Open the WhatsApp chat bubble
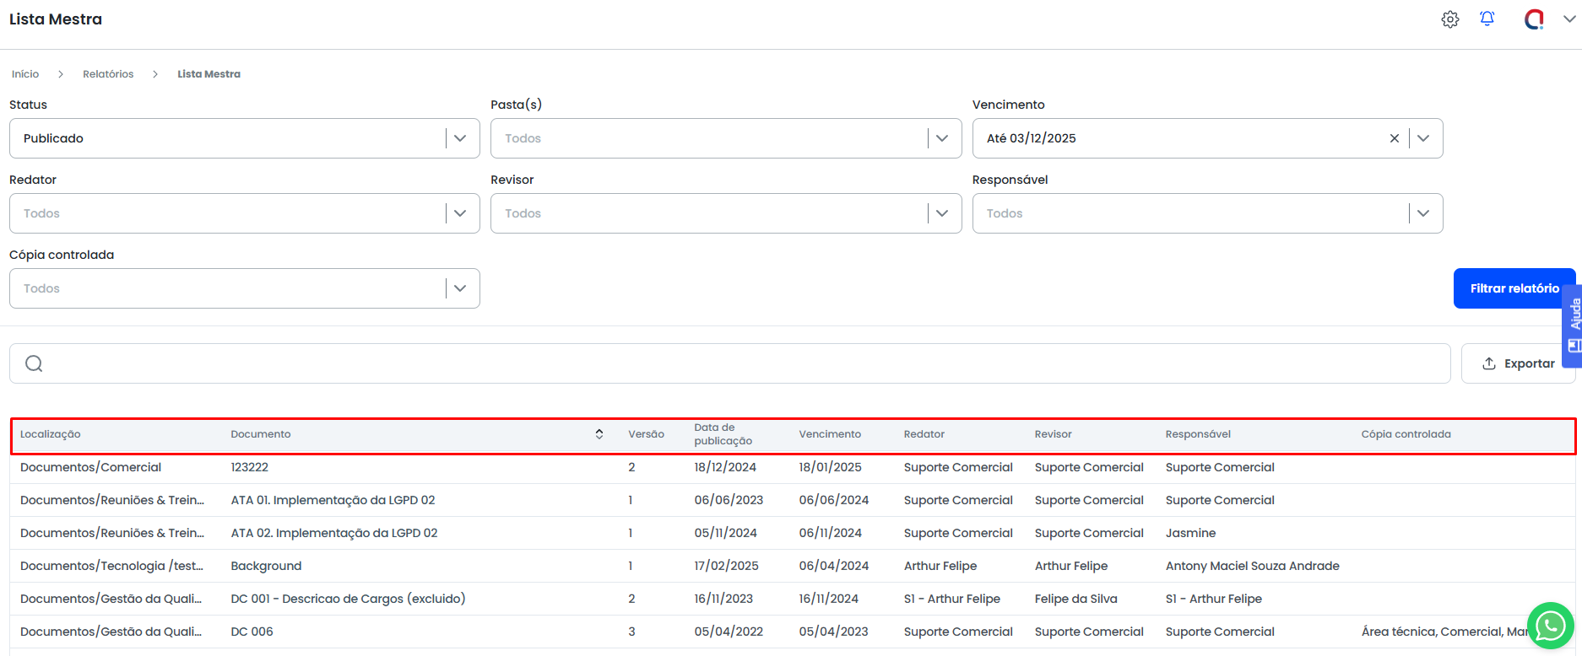 point(1550,626)
